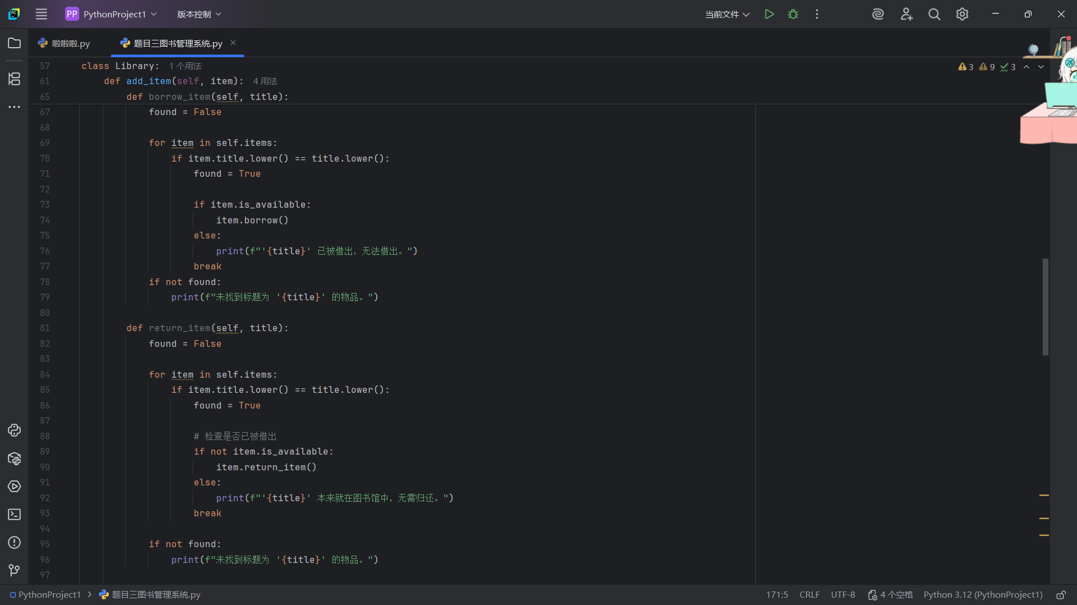The height and width of the screenshot is (605, 1077).
Task: Run the script with the green play button
Action: (769, 14)
